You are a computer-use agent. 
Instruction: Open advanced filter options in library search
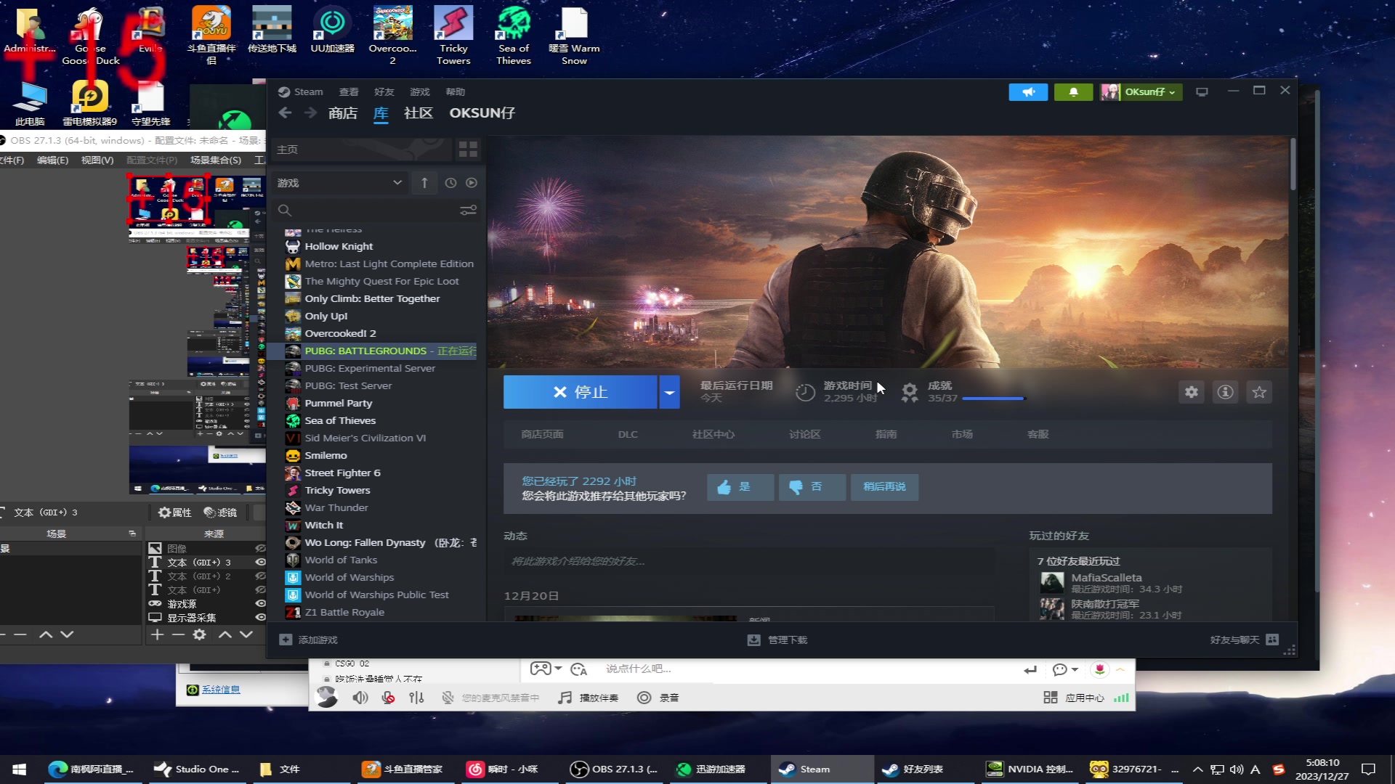coord(468,211)
